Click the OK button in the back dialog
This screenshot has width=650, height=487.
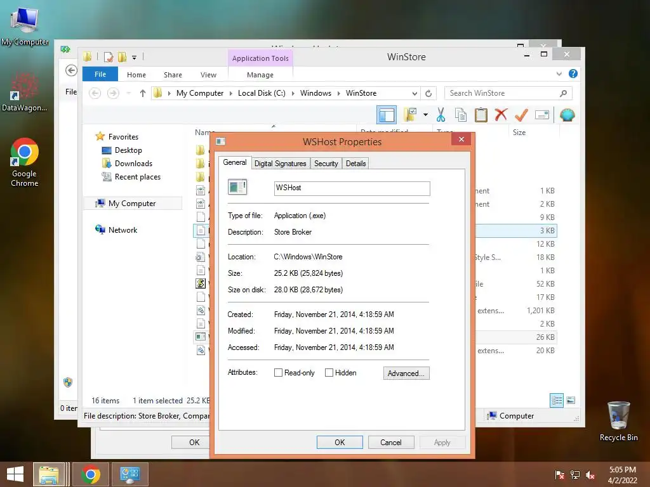[x=190, y=442]
